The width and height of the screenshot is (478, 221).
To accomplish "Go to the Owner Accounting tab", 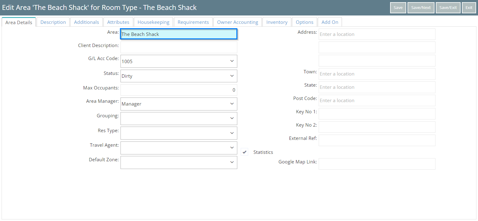I will click(238, 22).
